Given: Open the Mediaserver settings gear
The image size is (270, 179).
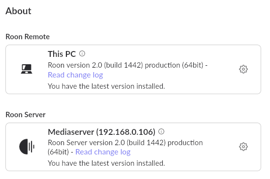Looking at the screenshot, I should (243, 147).
